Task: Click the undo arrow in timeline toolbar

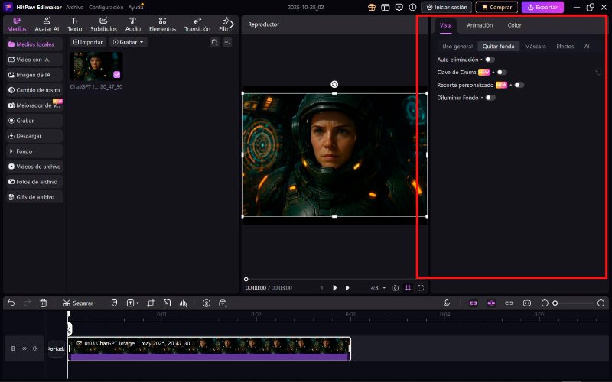Action: tap(11, 303)
